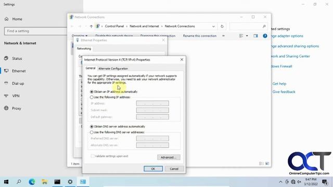The image size is (333, 187).
Task: Open volume icon in system tray
Action: tap(299, 182)
